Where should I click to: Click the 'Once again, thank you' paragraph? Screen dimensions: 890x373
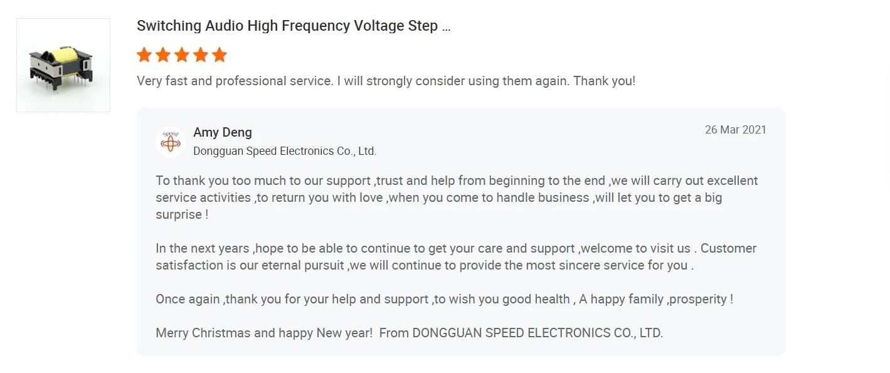(x=444, y=299)
